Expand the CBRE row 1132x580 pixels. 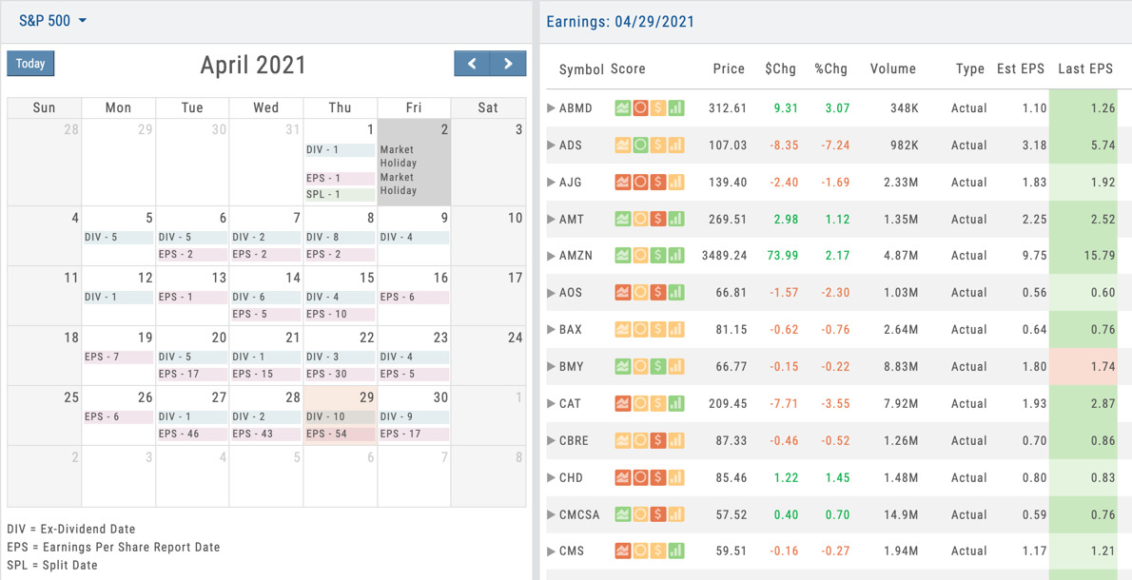coord(551,441)
